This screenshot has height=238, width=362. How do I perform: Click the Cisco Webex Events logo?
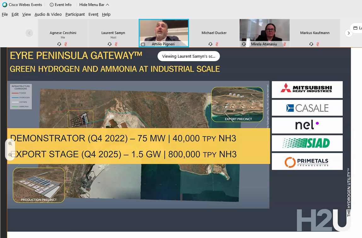(x=4, y=5)
